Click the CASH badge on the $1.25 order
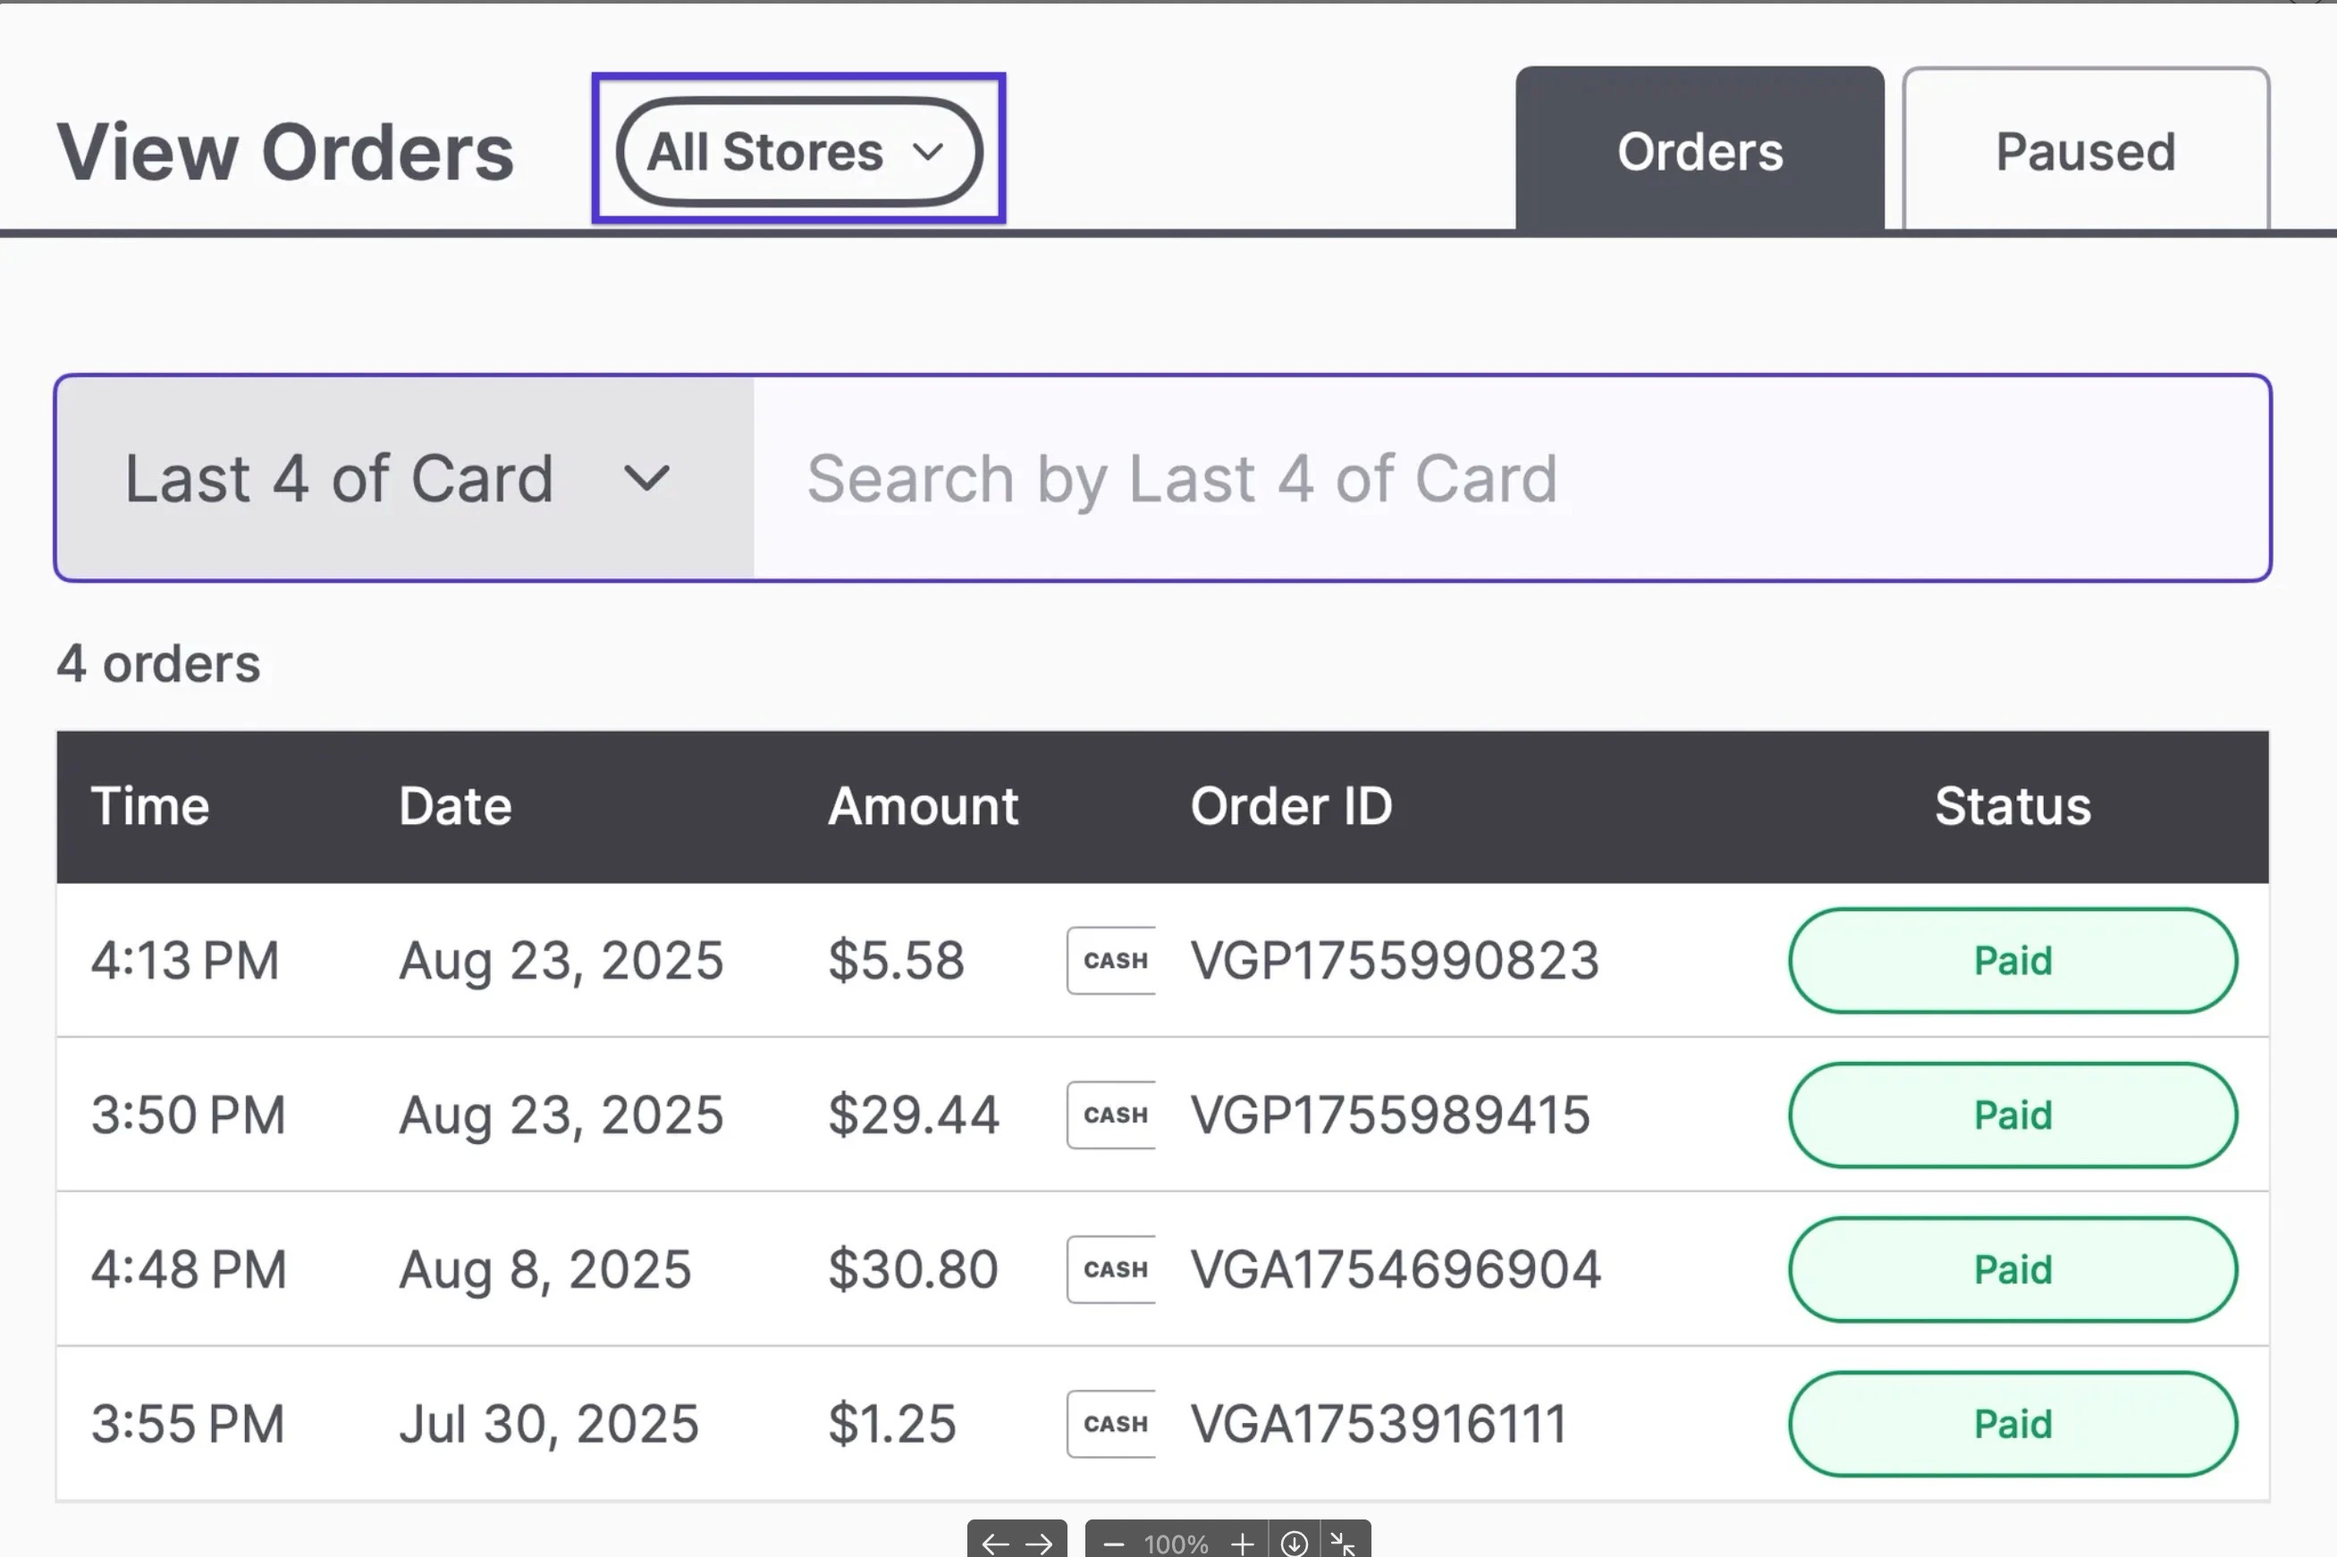2337x1557 pixels. (x=1110, y=1423)
